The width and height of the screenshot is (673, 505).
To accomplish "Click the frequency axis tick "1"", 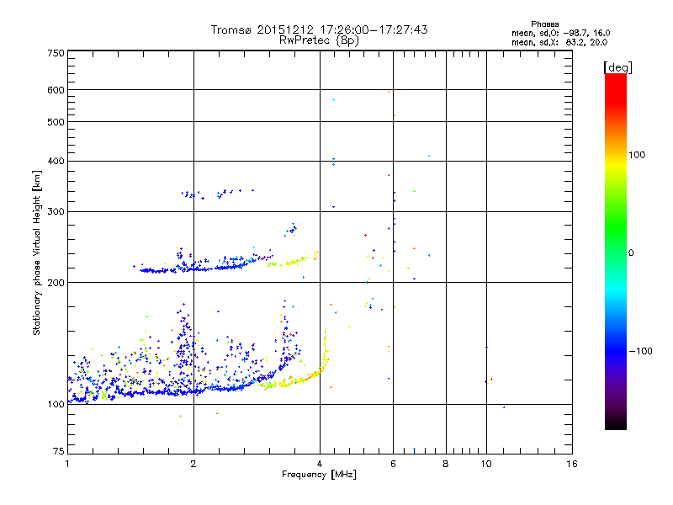I will [x=67, y=464].
